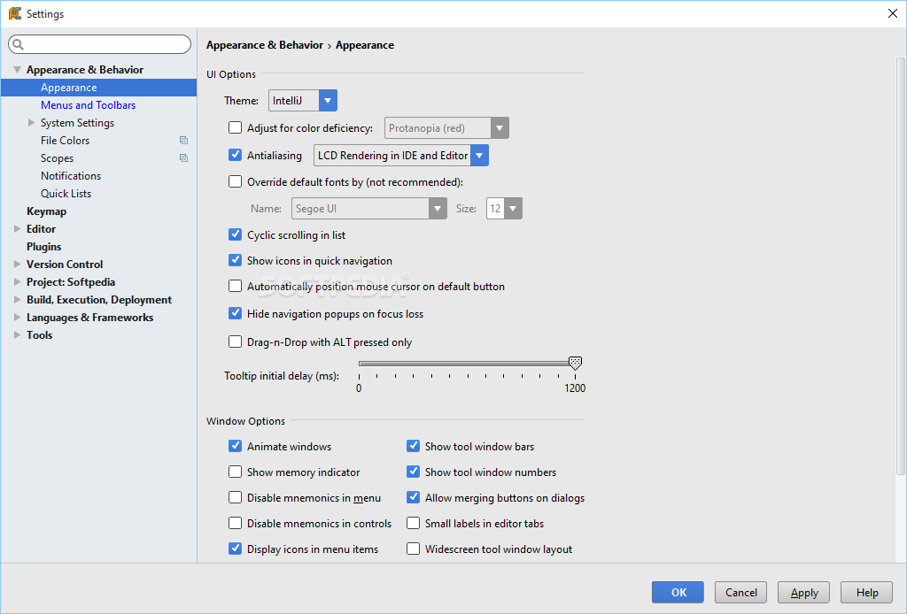The height and width of the screenshot is (614, 907).
Task: Enable "Show memory indicator"
Action: pyautogui.click(x=236, y=472)
